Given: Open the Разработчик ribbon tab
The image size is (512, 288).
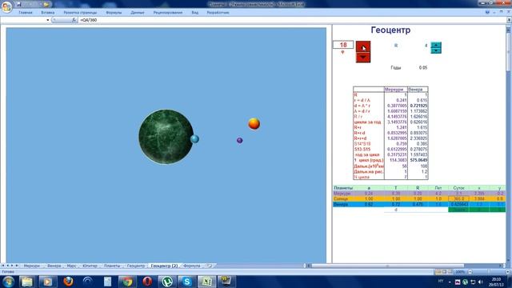Looking at the screenshot, I should click(218, 13).
